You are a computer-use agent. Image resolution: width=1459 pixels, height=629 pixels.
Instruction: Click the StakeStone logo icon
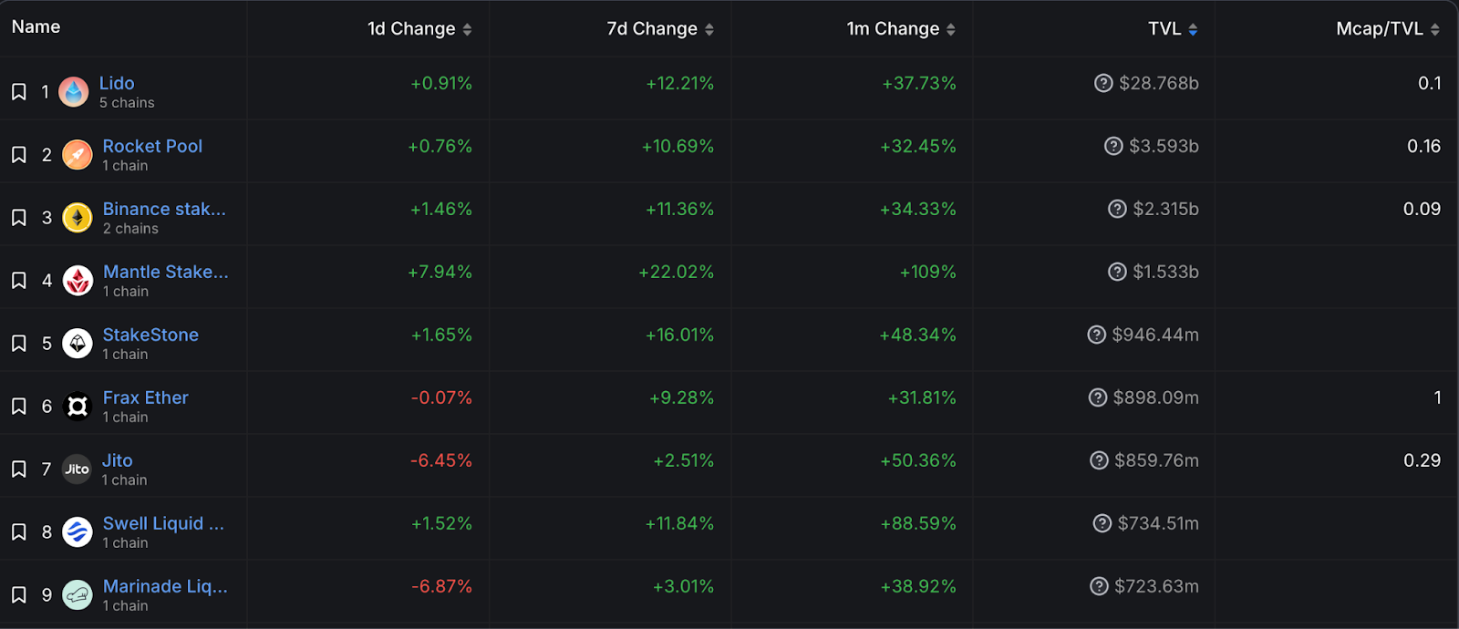coord(78,344)
